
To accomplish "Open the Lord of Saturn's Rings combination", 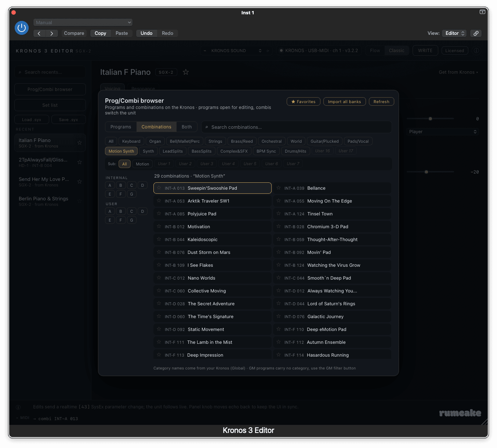I will tap(332, 304).
